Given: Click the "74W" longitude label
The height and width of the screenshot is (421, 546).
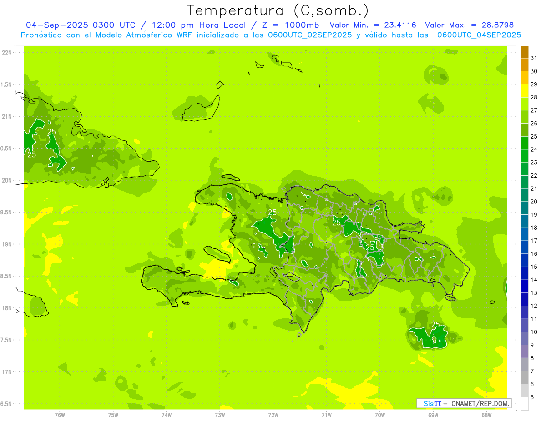Looking at the screenshot, I should 167,415.
